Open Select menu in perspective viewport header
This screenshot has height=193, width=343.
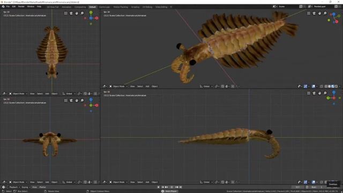point(140,86)
